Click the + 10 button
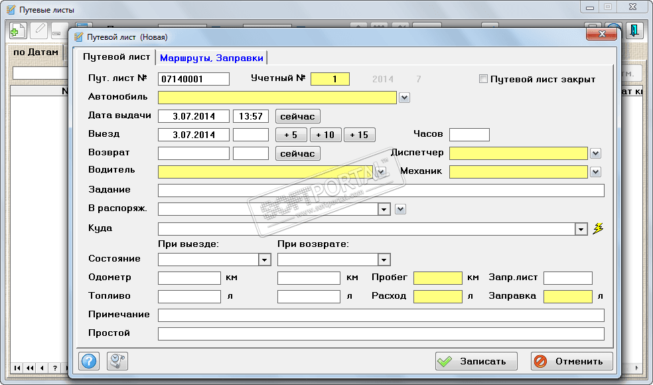653x385 pixels. coord(325,135)
